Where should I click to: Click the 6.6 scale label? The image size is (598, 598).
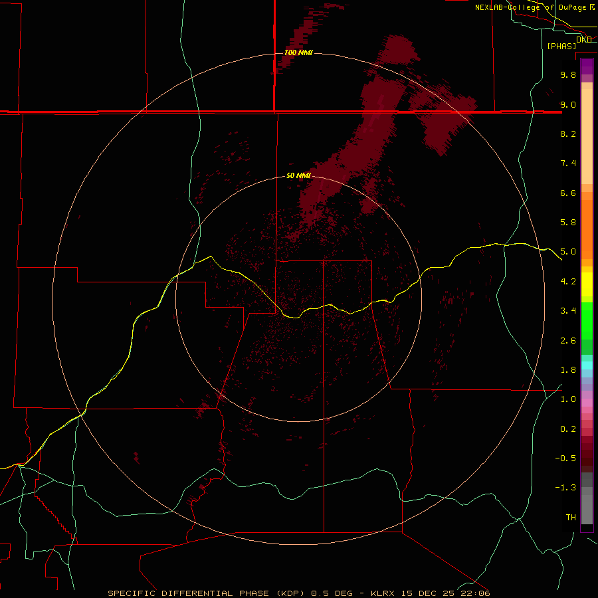click(568, 193)
